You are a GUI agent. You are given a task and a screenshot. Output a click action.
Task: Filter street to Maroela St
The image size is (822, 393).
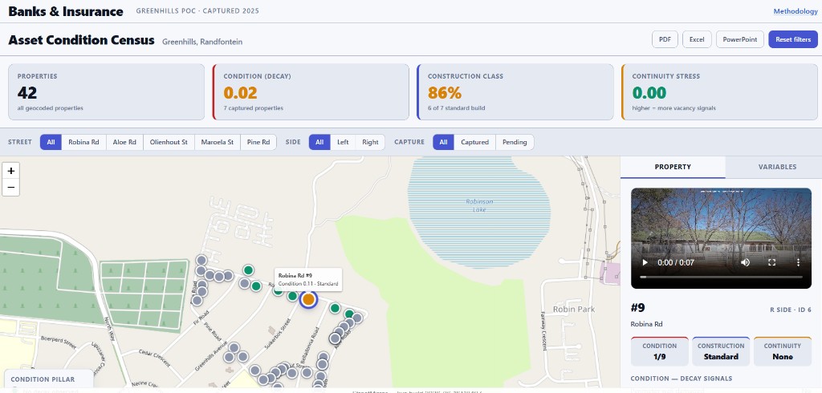click(217, 142)
